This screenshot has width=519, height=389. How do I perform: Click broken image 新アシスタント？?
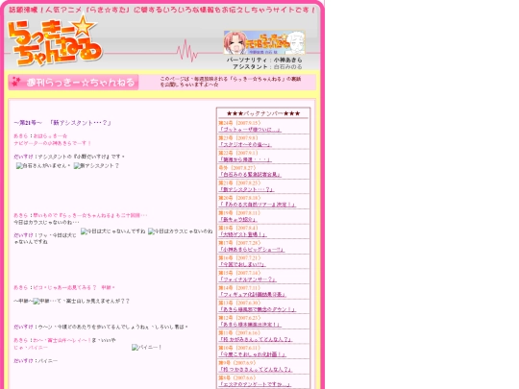96,166
